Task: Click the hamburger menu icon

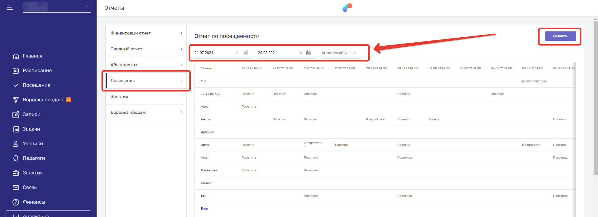Action: [x=10, y=8]
